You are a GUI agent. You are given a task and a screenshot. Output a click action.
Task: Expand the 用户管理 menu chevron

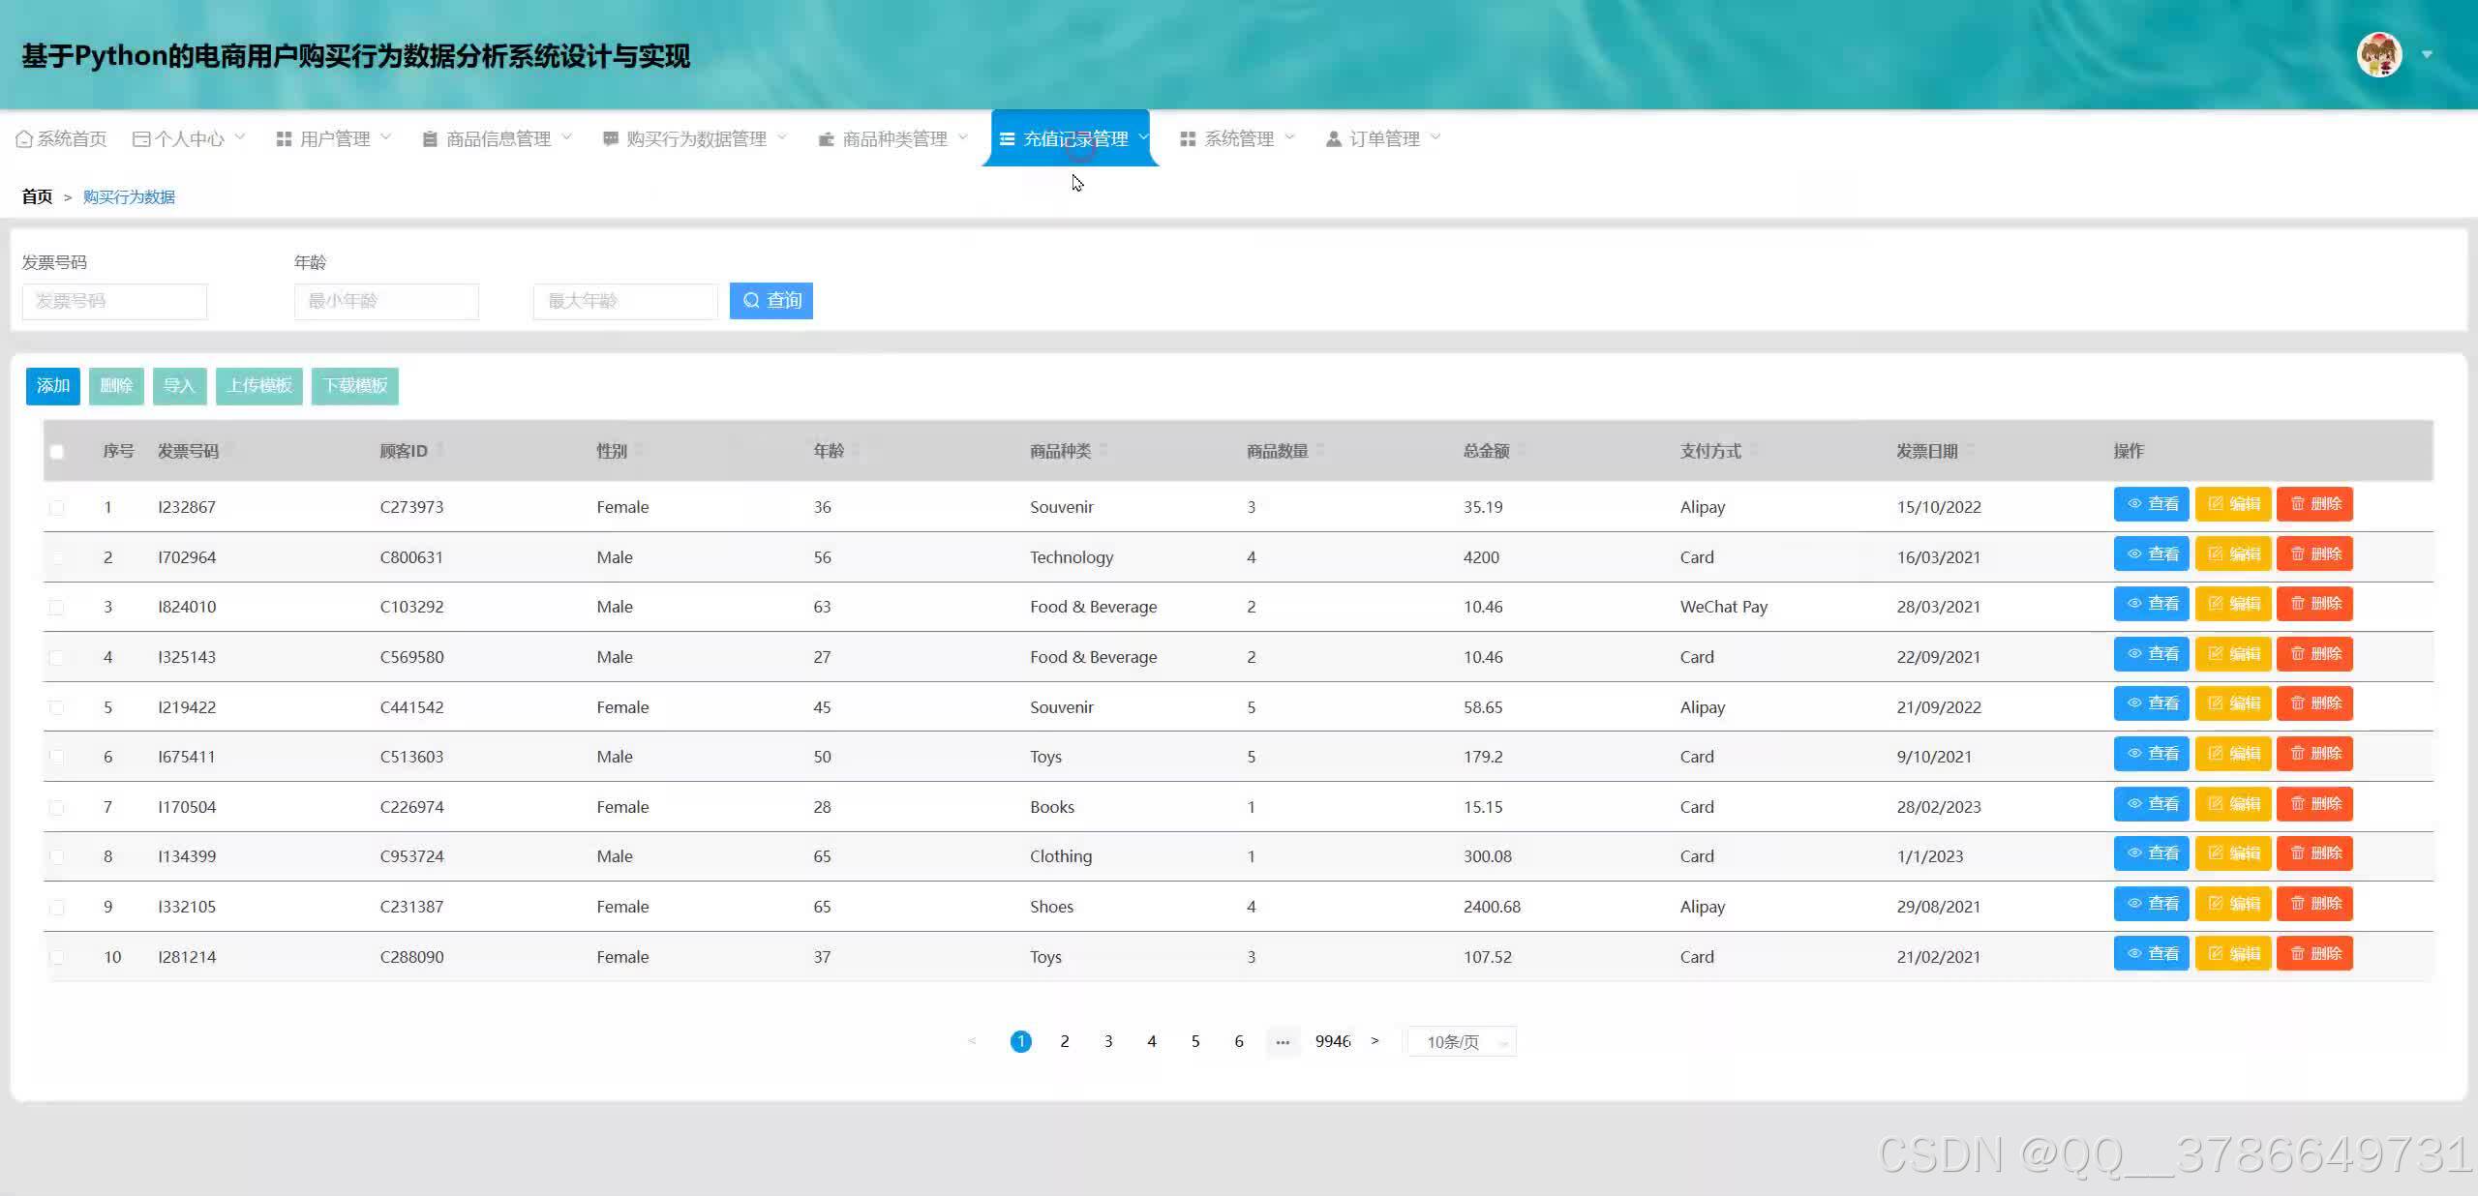(386, 137)
